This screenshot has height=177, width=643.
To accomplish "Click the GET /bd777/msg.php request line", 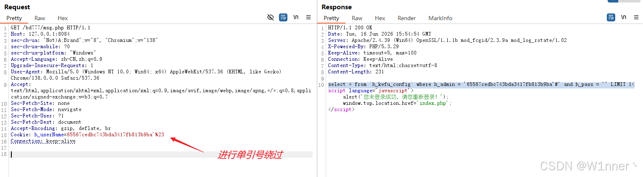I will click(x=50, y=28).
